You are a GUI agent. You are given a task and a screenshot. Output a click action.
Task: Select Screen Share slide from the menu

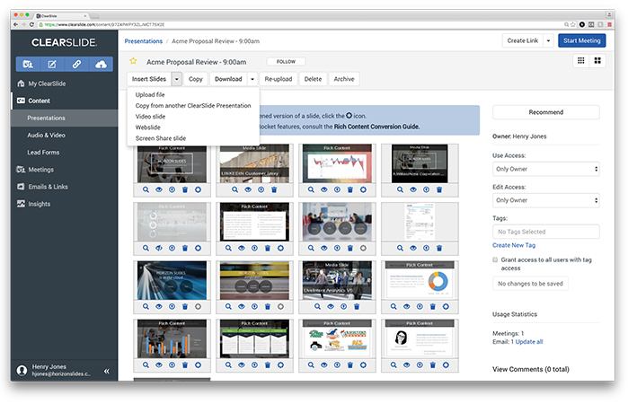pos(161,138)
